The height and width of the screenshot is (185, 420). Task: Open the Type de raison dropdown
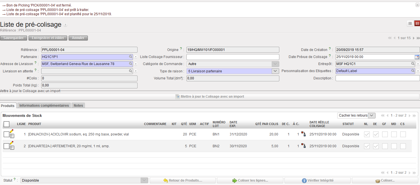(x=275, y=71)
